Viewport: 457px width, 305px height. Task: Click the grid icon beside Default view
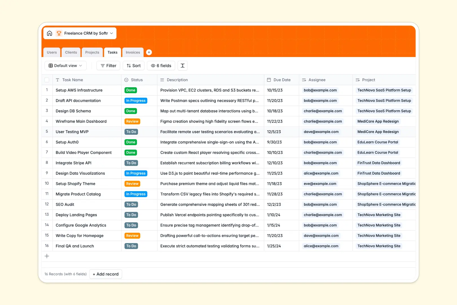(x=51, y=66)
